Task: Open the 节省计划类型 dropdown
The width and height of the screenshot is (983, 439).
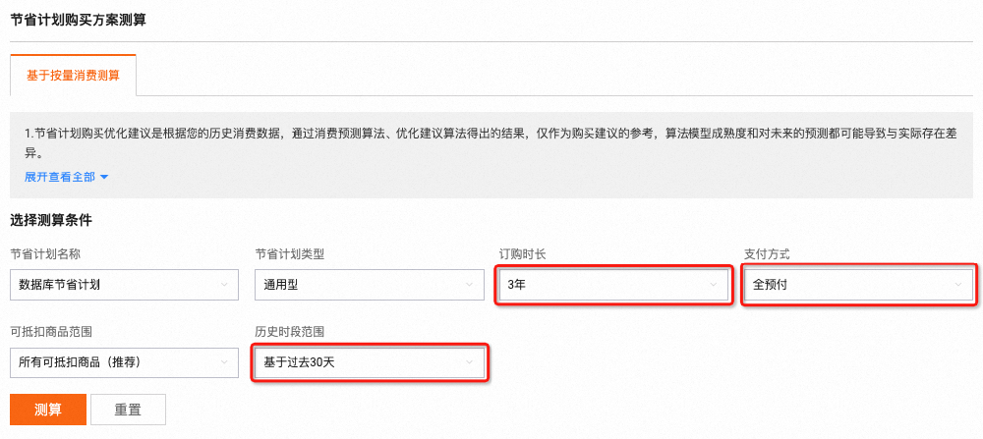Action: coord(357,285)
